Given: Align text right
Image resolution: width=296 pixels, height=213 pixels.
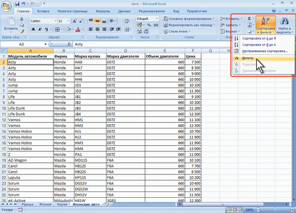Looking at the screenshot, I should 104,29.
